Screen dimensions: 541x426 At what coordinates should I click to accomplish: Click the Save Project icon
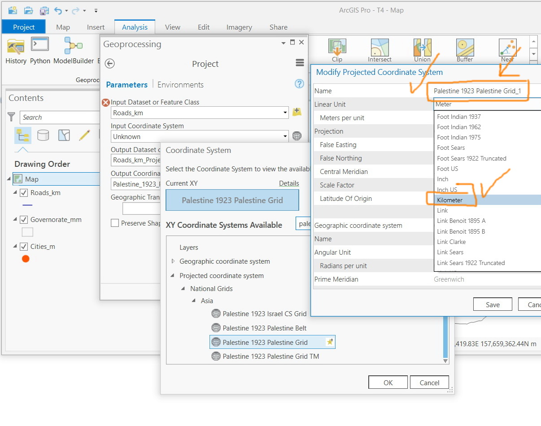[44, 10]
